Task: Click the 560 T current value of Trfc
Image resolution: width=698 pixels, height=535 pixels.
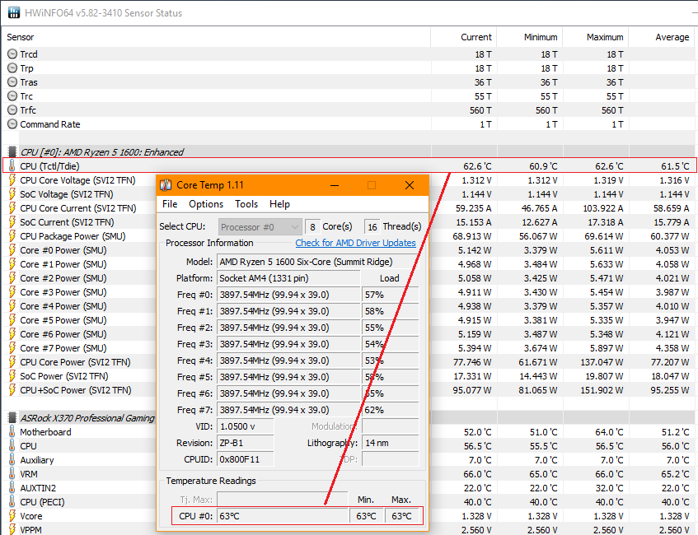Action: tap(480, 109)
